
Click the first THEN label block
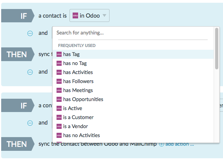coord(18,54)
